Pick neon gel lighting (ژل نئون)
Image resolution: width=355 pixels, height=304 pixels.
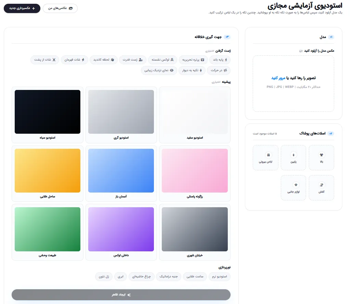tap(104, 277)
